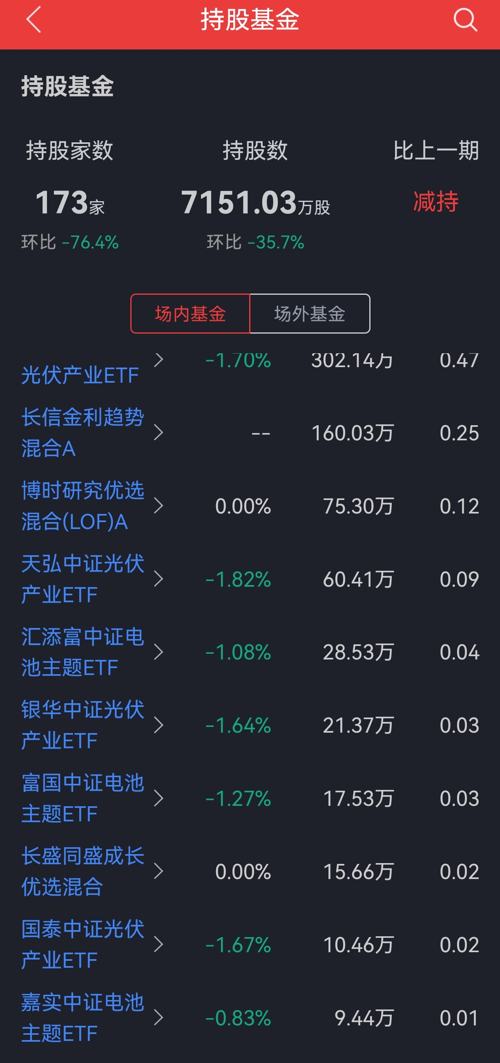Image resolution: width=500 pixels, height=1063 pixels.
Task: Switch to 场外基金 tab
Action: [x=310, y=314]
